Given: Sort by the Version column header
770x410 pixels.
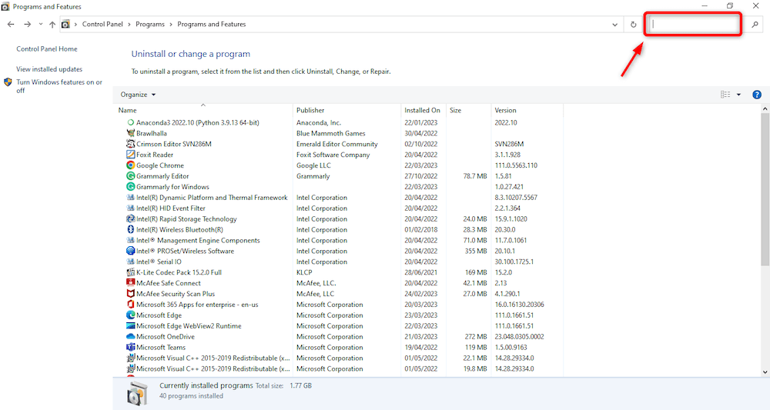Looking at the screenshot, I should 527,110.
